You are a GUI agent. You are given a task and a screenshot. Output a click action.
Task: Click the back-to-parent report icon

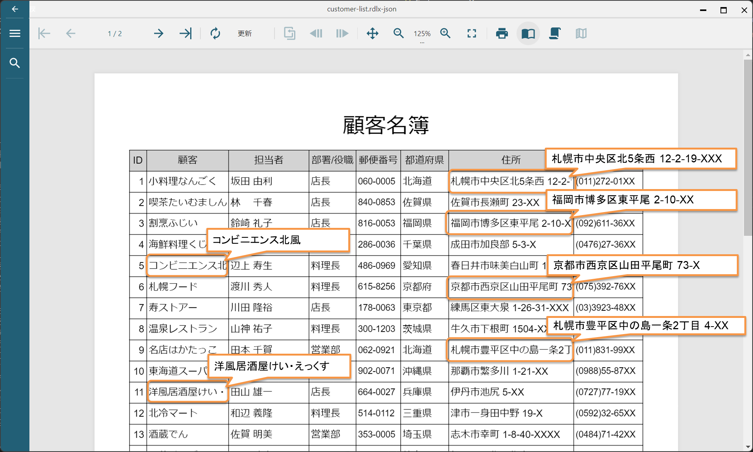point(290,34)
